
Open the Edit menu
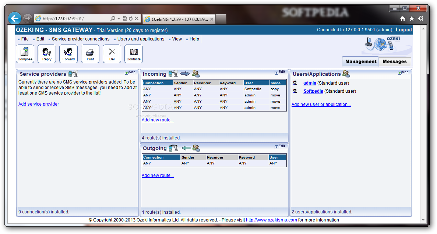pyautogui.click(x=40, y=39)
